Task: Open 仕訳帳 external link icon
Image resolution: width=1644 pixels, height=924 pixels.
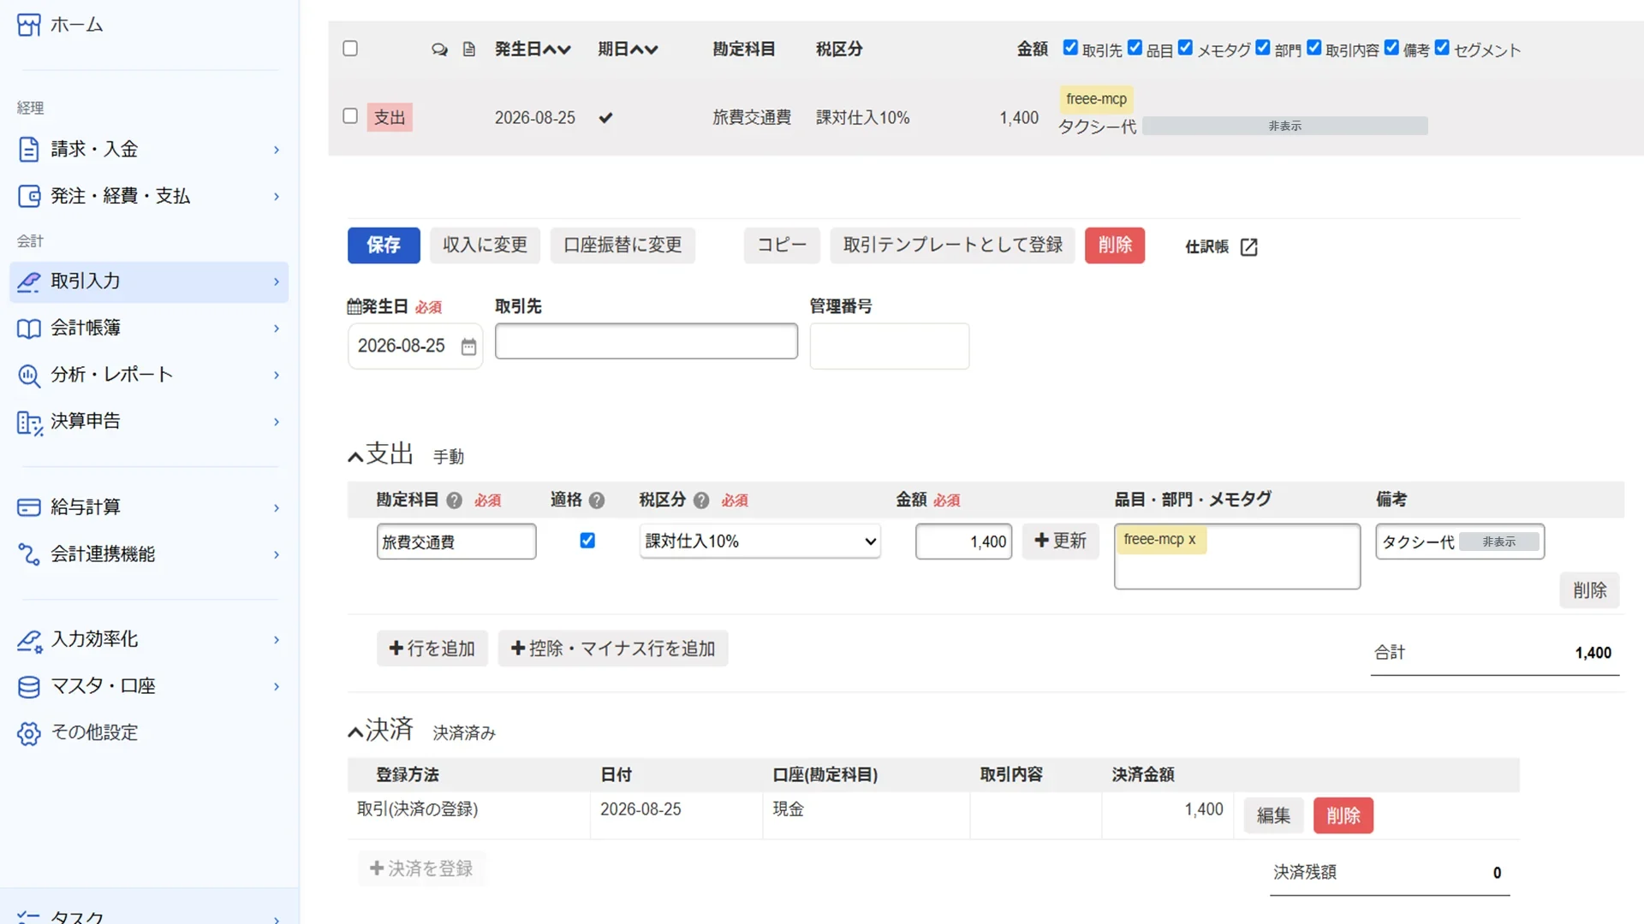Action: [x=1249, y=247]
